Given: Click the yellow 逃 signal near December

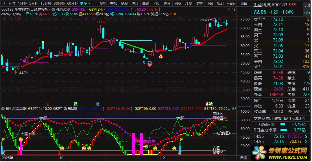Looking at the screenshot, I should pyautogui.click(x=182, y=140).
